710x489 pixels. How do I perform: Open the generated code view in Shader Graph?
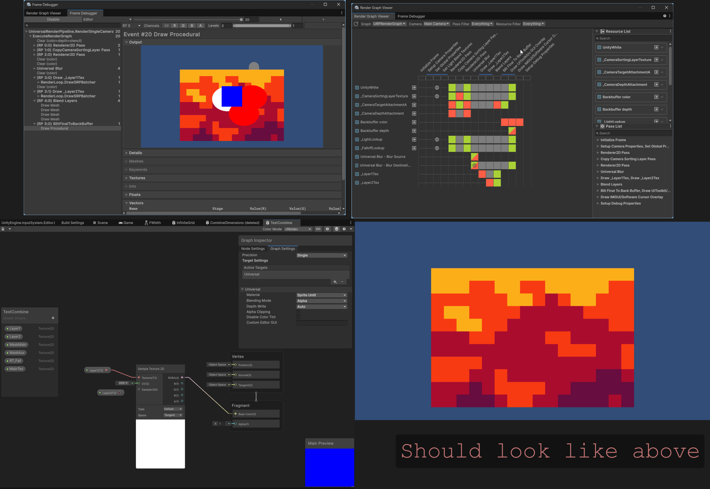point(318,229)
